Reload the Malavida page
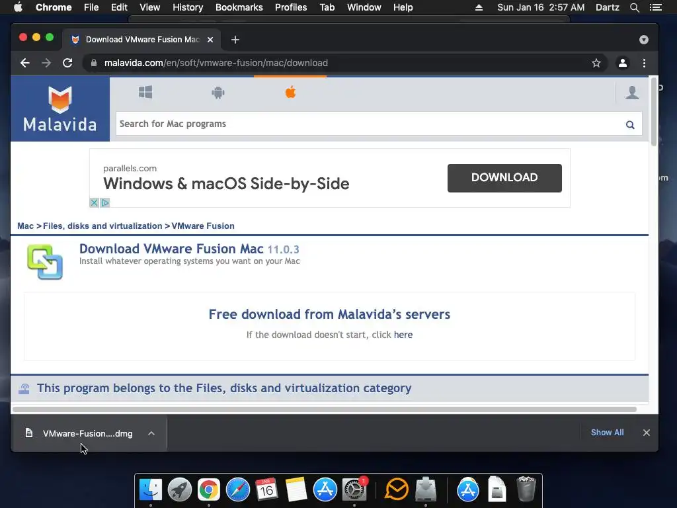The width and height of the screenshot is (677, 508). pos(67,63)
